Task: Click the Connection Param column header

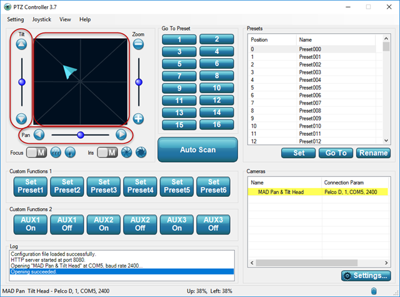Action: (x=355, y=183)
